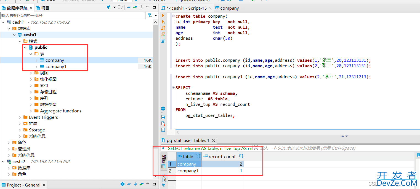Viewport: 420px width, 189px height.
Task: Click the collapse all icon in navigator
Action: coord(129,7)
